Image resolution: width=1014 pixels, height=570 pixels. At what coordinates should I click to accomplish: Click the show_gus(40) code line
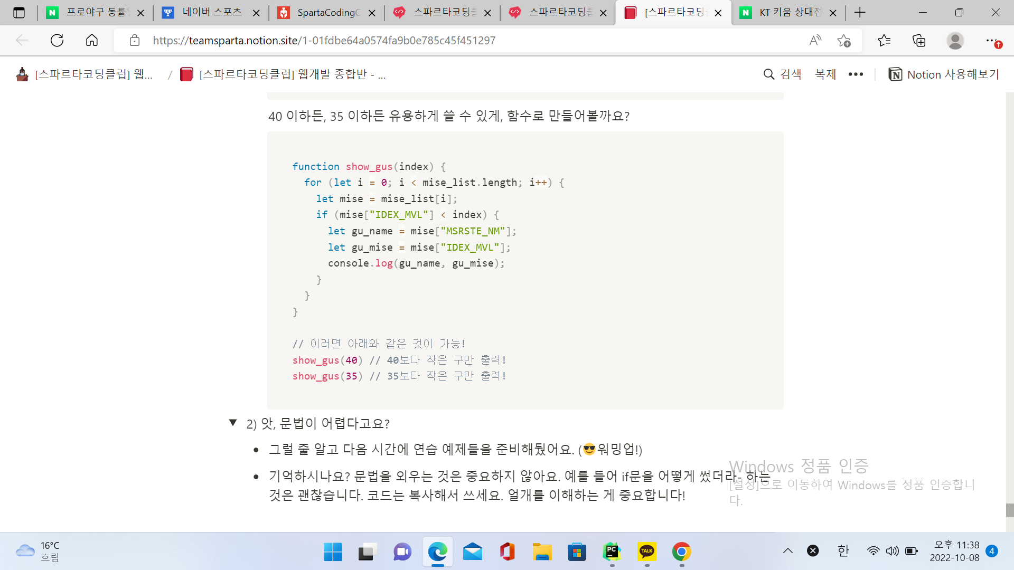[399, 360]
